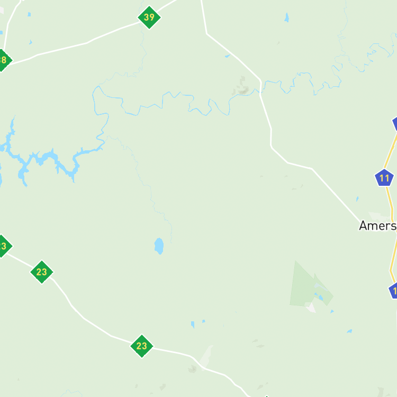Click the route 39 green diamond shield
Screen dimensions: 397x397
point(149,17)
